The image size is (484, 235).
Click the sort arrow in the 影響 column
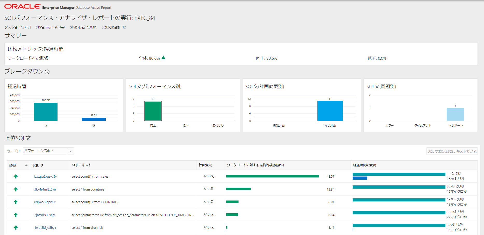coord(26,165)
